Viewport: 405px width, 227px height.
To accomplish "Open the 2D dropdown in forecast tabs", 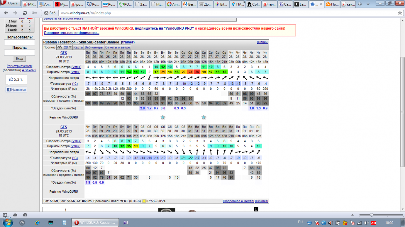I will click(68, 47).
